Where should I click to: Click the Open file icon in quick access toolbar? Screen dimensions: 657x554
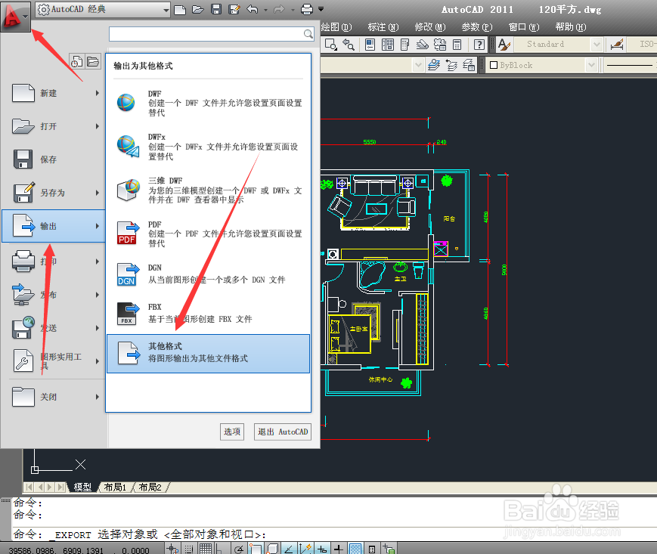point(198,9)
